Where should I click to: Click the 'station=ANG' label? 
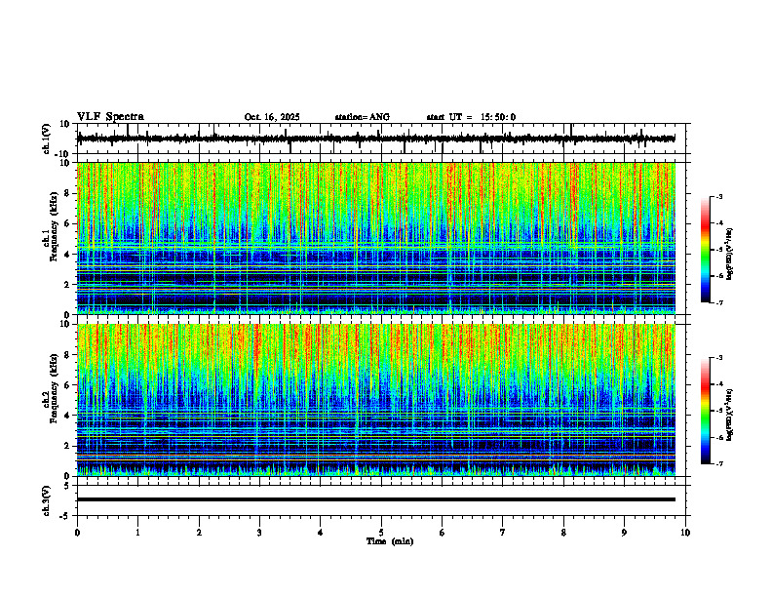point(363,117)
